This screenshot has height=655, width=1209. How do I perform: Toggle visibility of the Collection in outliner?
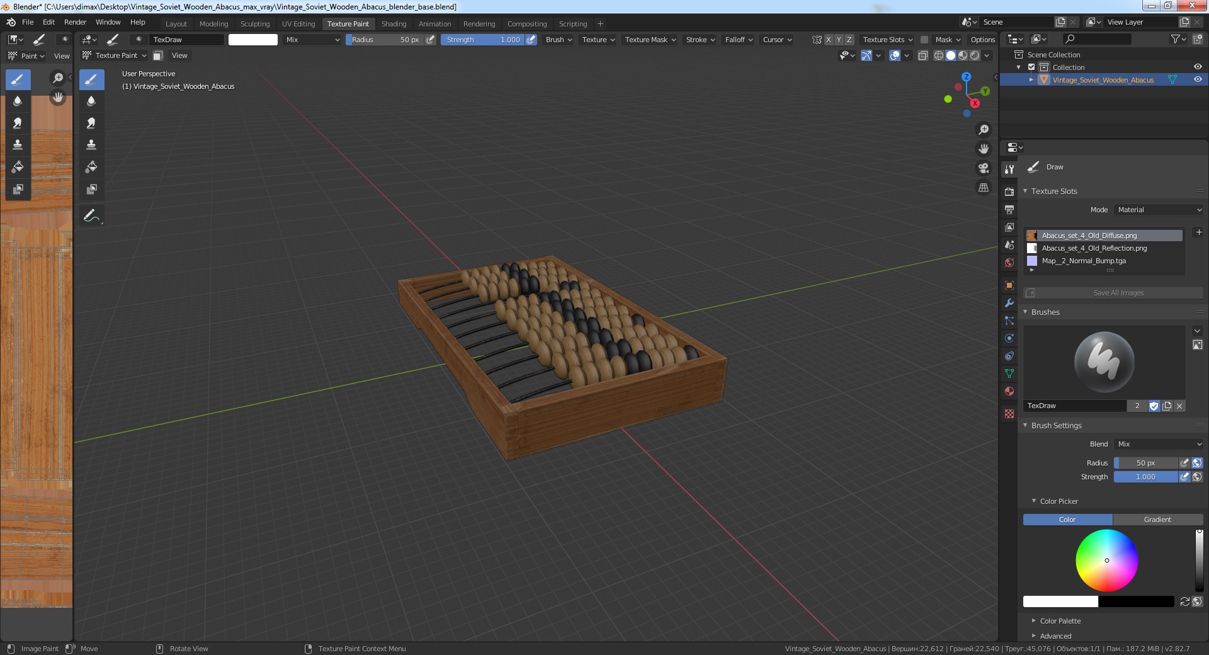pos(1198,67)
